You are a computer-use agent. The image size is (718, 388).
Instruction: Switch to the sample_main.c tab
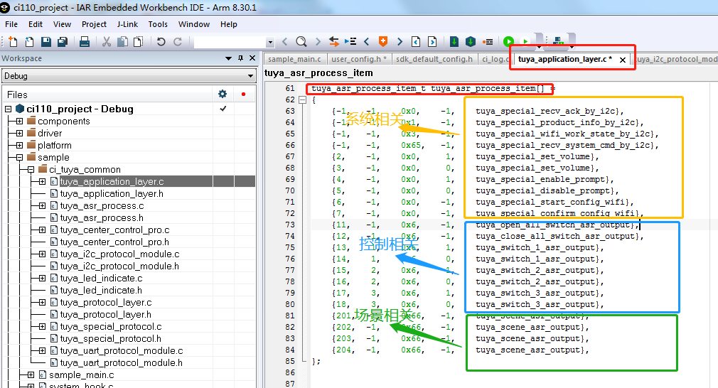[x=294, y=59]
